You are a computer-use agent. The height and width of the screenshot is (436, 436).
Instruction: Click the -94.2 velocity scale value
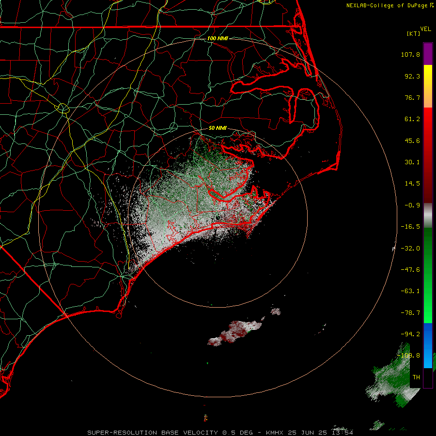[x=410, y=334]
